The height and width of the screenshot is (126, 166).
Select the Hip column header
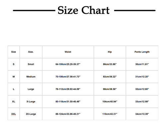pos(110,52)
